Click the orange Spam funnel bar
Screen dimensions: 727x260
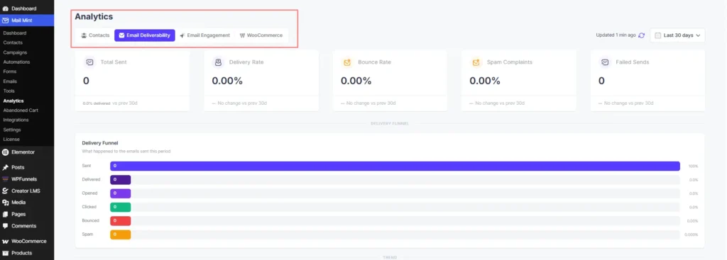coord(121,234)
